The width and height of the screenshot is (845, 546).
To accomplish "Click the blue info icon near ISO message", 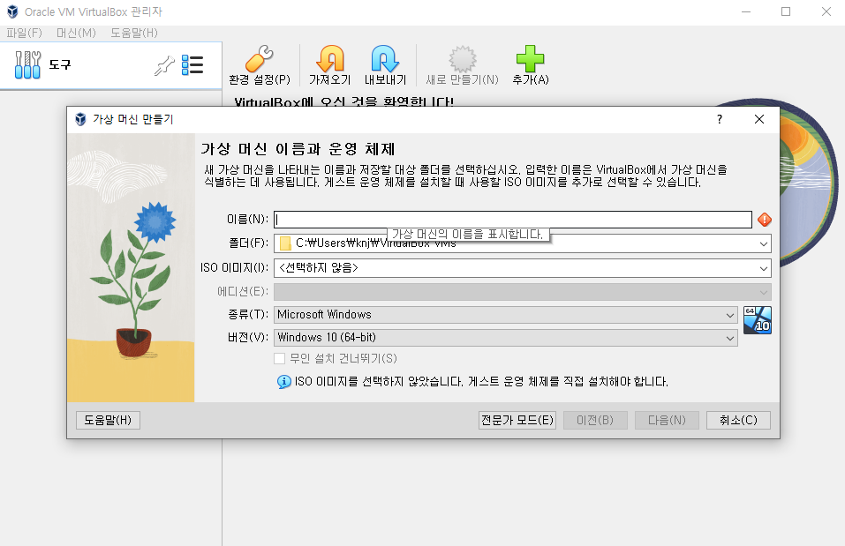I will pyautogui.click(x=284, y=382).
